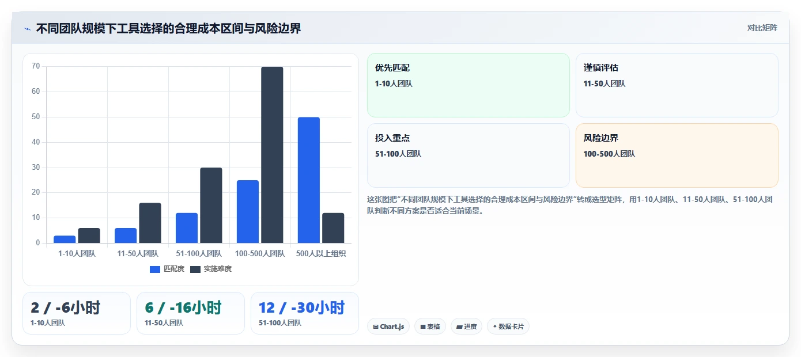The width and height of the screenshot is (801, 357).
Task: Click the 70 y-axis value
Action: pos(36,66)
